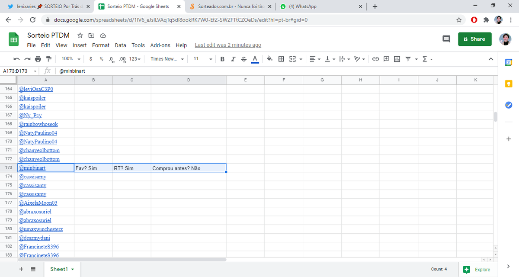The width and height of the screenshot is (519, 277).
Task: Open Text rotation dropdown
Action: point(359,59)
